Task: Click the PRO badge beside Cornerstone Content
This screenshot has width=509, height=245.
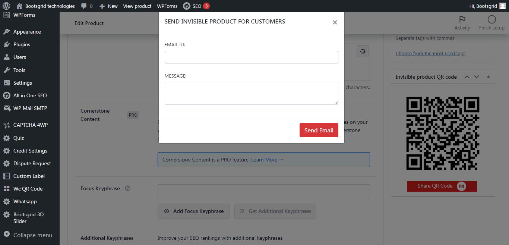Action: 133,115
